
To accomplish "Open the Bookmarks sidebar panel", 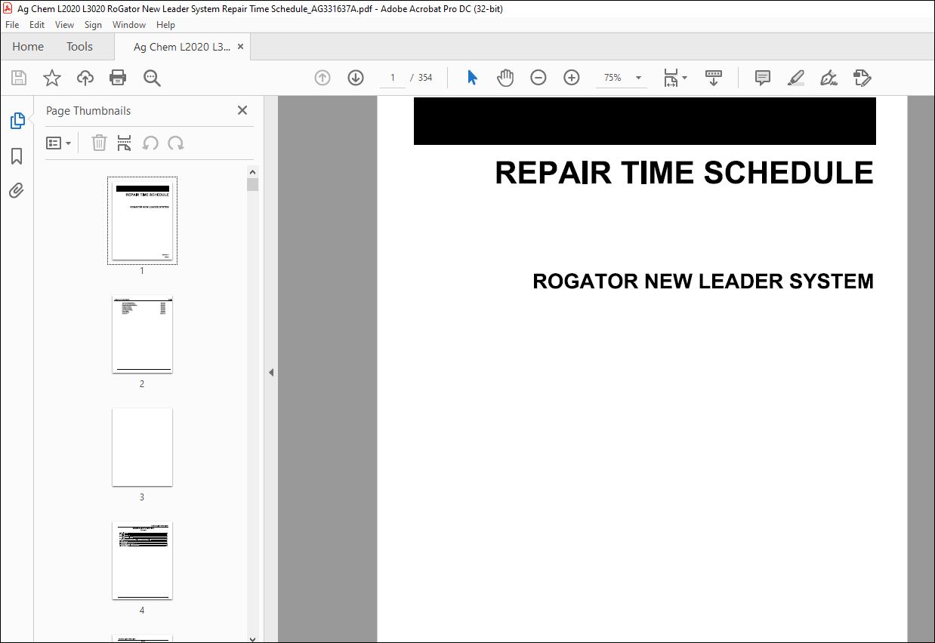I will [17, 156].
